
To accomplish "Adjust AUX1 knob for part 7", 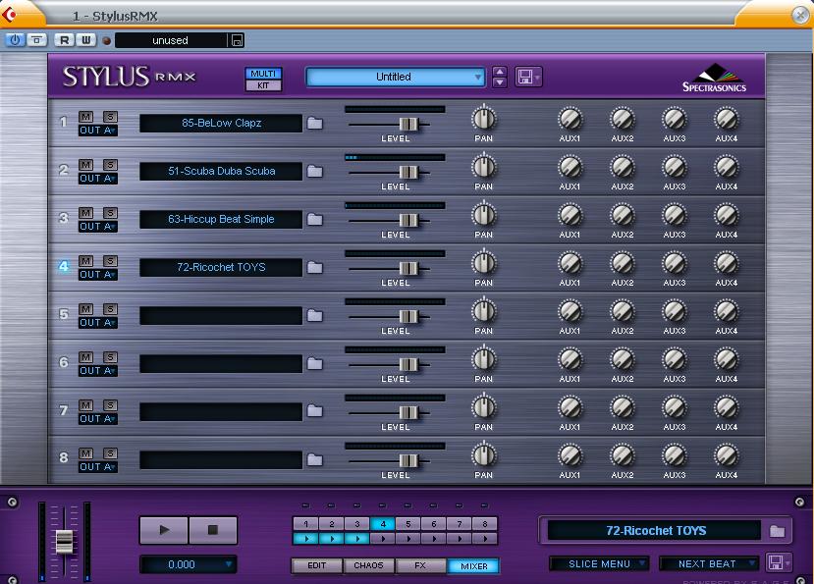I will coord(570,407).
